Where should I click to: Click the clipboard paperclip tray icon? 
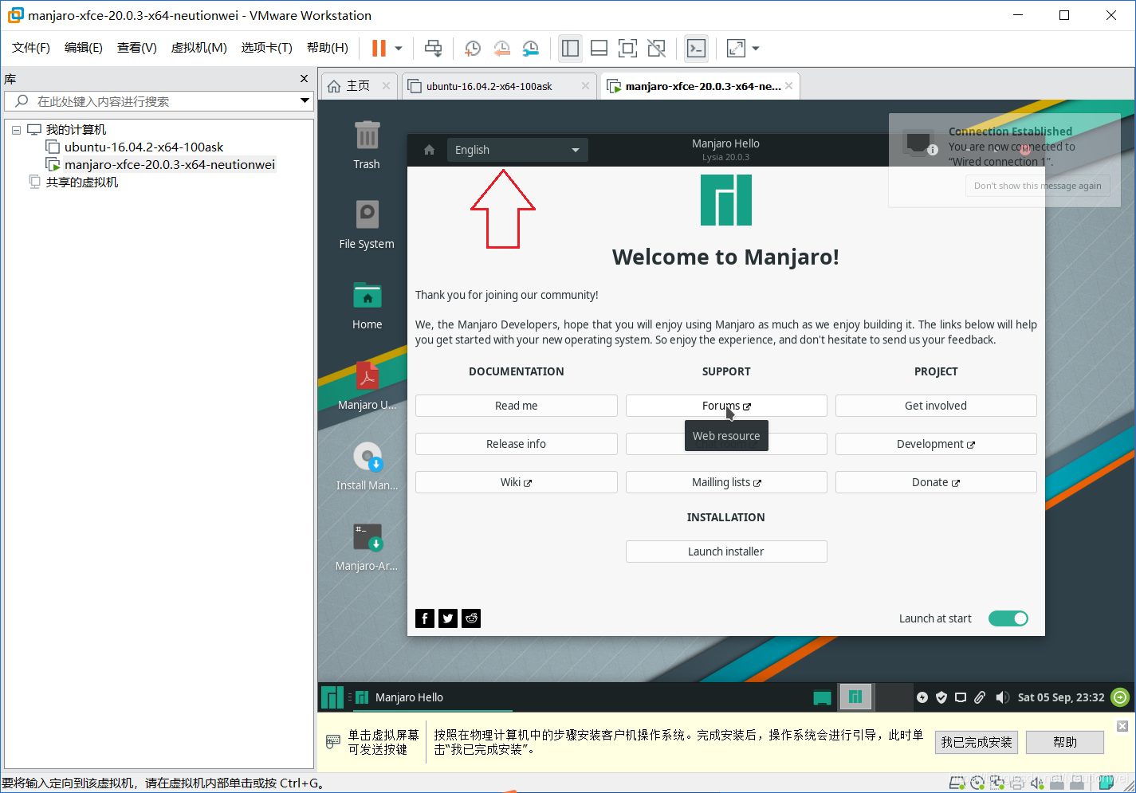(980, 697)
